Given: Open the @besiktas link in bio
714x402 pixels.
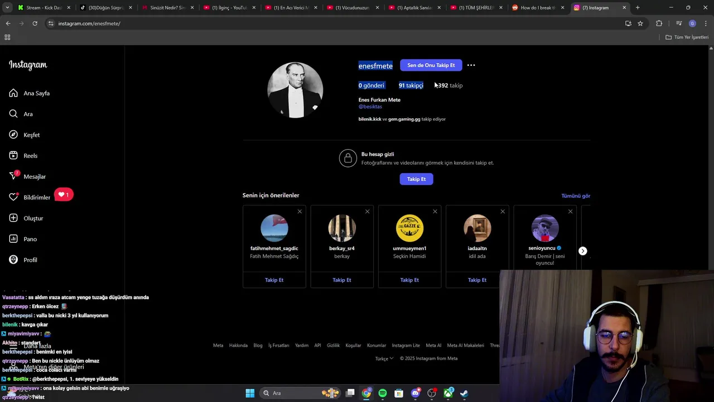Looking at the screenshot, I should 370,107.
